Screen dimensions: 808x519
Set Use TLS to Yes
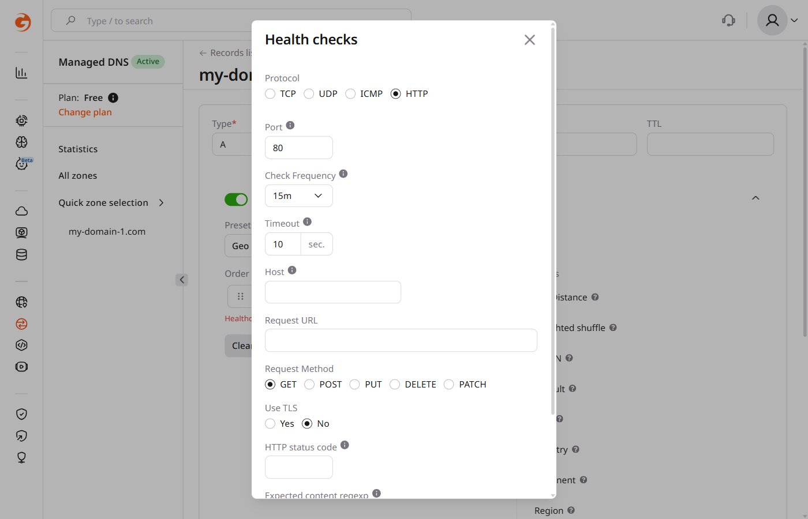[x=270, y=424]
